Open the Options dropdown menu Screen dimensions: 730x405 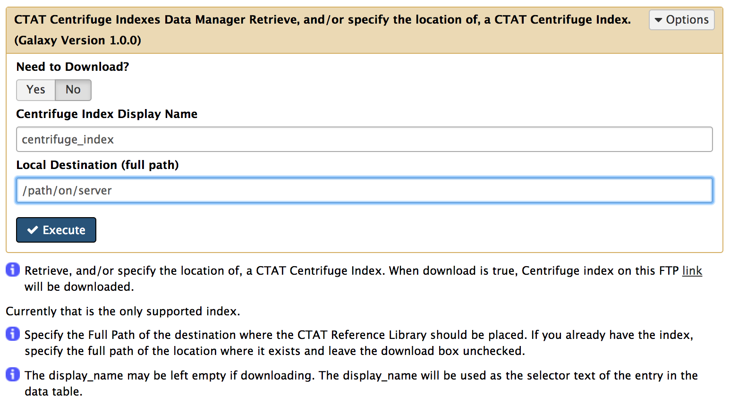[x=681, y=20]
